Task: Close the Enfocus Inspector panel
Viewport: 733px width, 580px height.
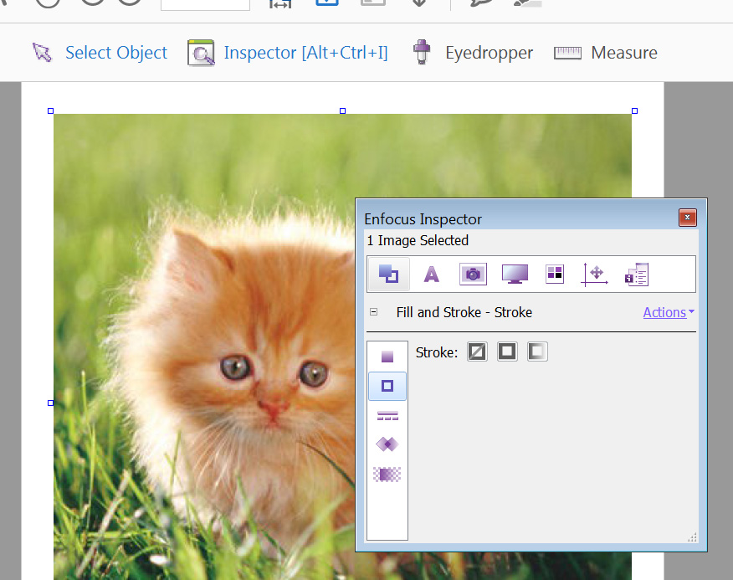Action: pyautogui.click(x=687, y=218)
